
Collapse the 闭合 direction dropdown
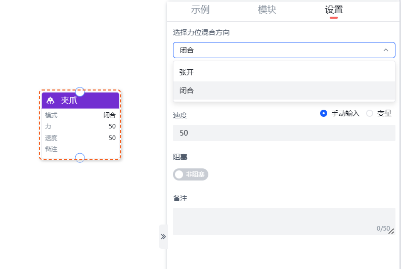coord(284,50)
